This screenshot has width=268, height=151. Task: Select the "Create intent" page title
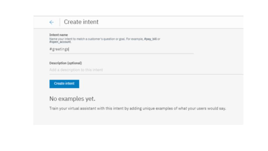pyautogui.click(x=81, y=22)
